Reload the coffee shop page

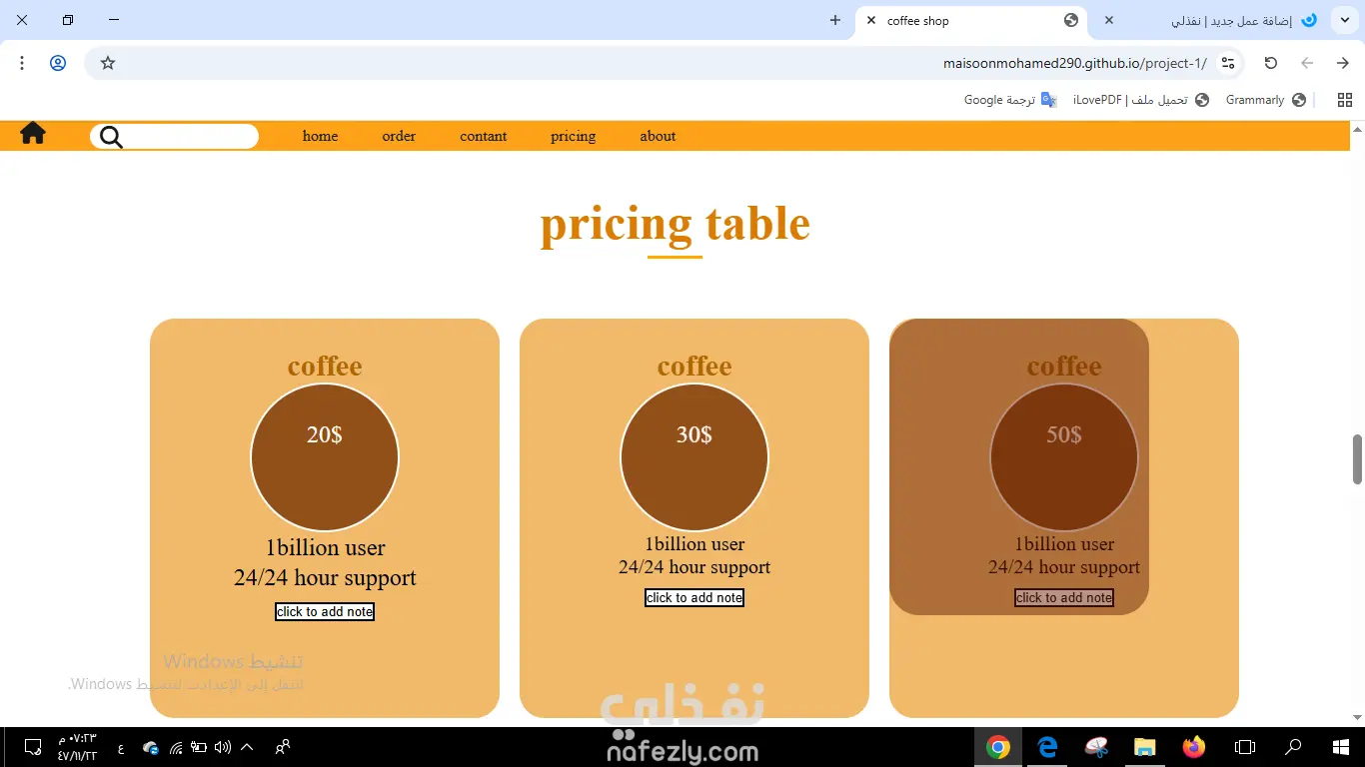click(x=1271, y=63)
